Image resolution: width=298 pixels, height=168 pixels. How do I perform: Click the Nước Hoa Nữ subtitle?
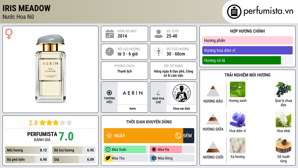tap(18, 17)
